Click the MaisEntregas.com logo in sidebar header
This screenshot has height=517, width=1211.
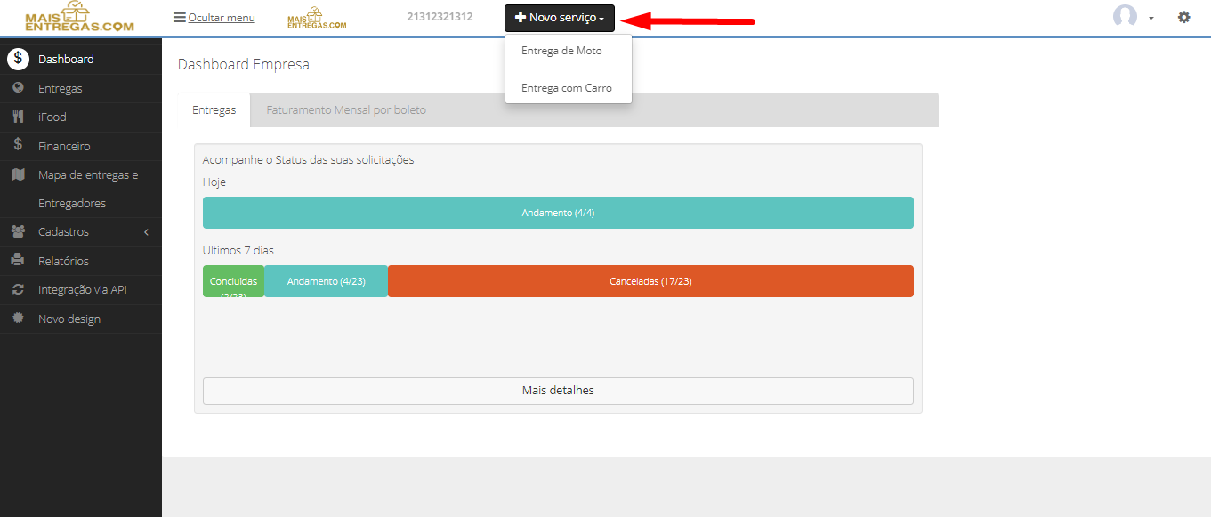pos(79,18)
